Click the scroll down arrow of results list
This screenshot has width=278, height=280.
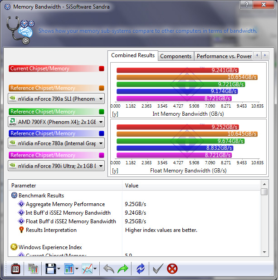[x=264, y=252]
